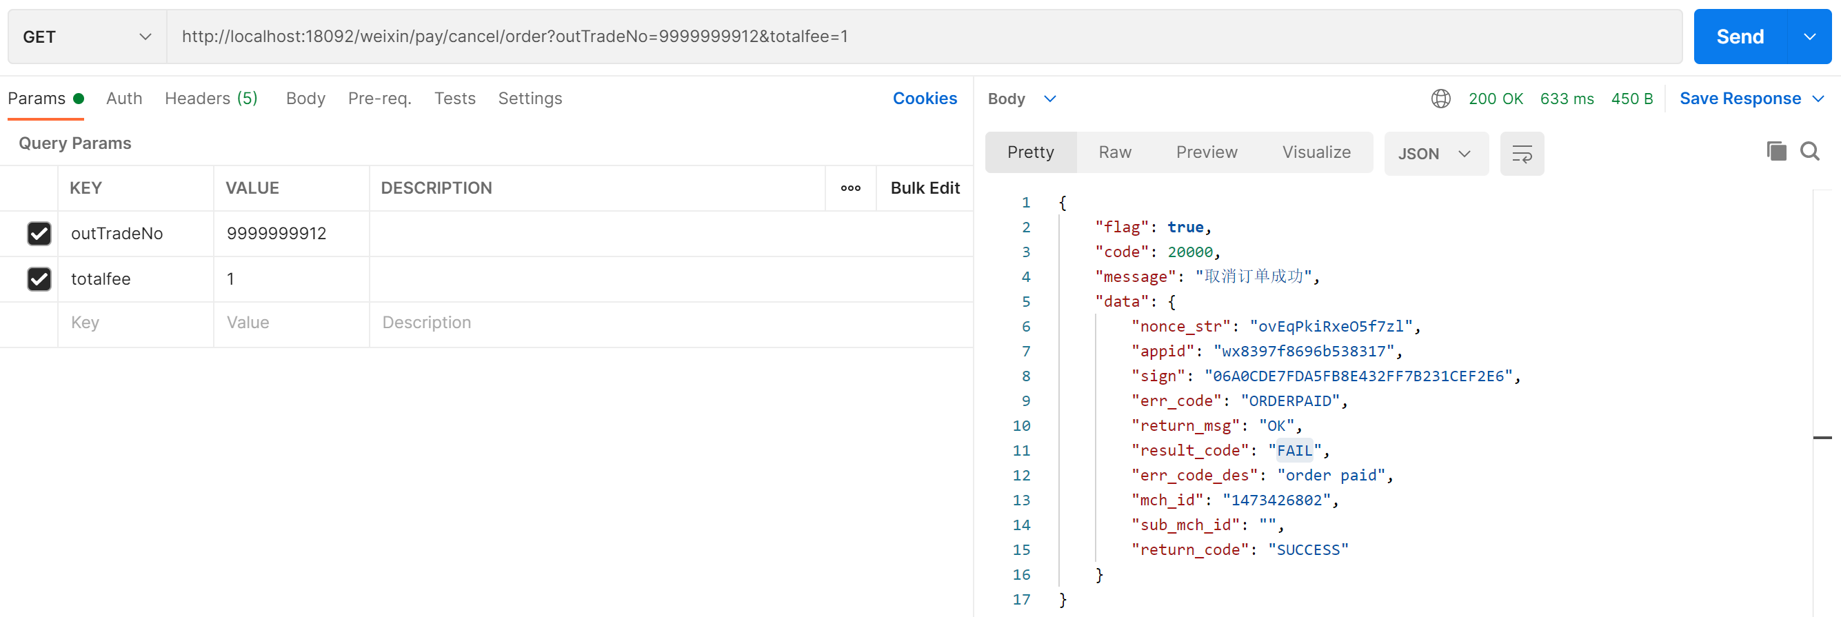
Task: Click the KEY column header
Action: pyautogui.click(x=85, y=188)
